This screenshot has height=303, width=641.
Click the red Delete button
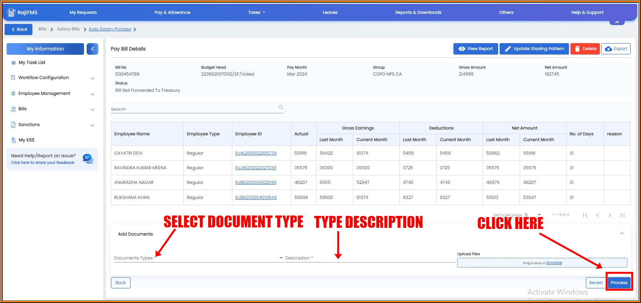[585, 49]
